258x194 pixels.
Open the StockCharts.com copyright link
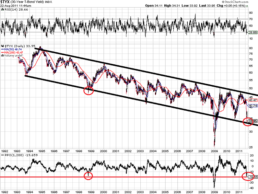(235, 2)
